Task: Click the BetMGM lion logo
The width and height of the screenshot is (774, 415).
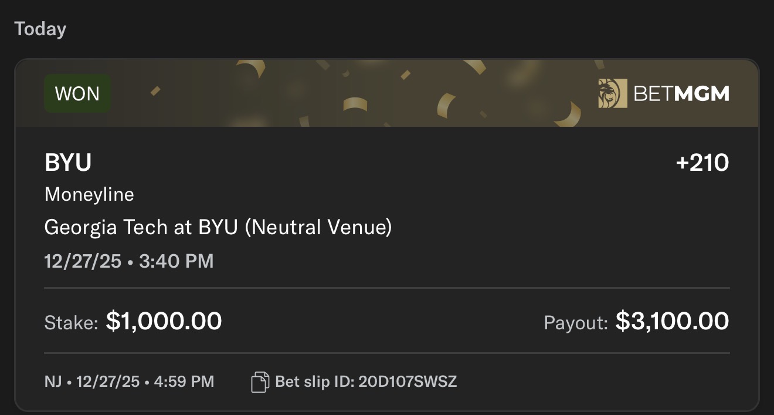Action: click(613, 93)
